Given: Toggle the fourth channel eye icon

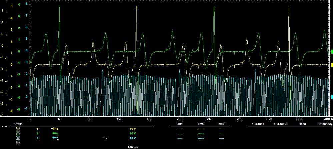Looking at the screenshot, I should 18,142.
